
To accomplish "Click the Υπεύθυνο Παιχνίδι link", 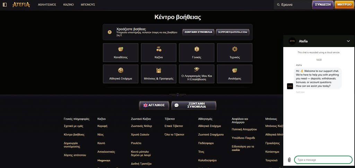I will (x=243, y=138).
